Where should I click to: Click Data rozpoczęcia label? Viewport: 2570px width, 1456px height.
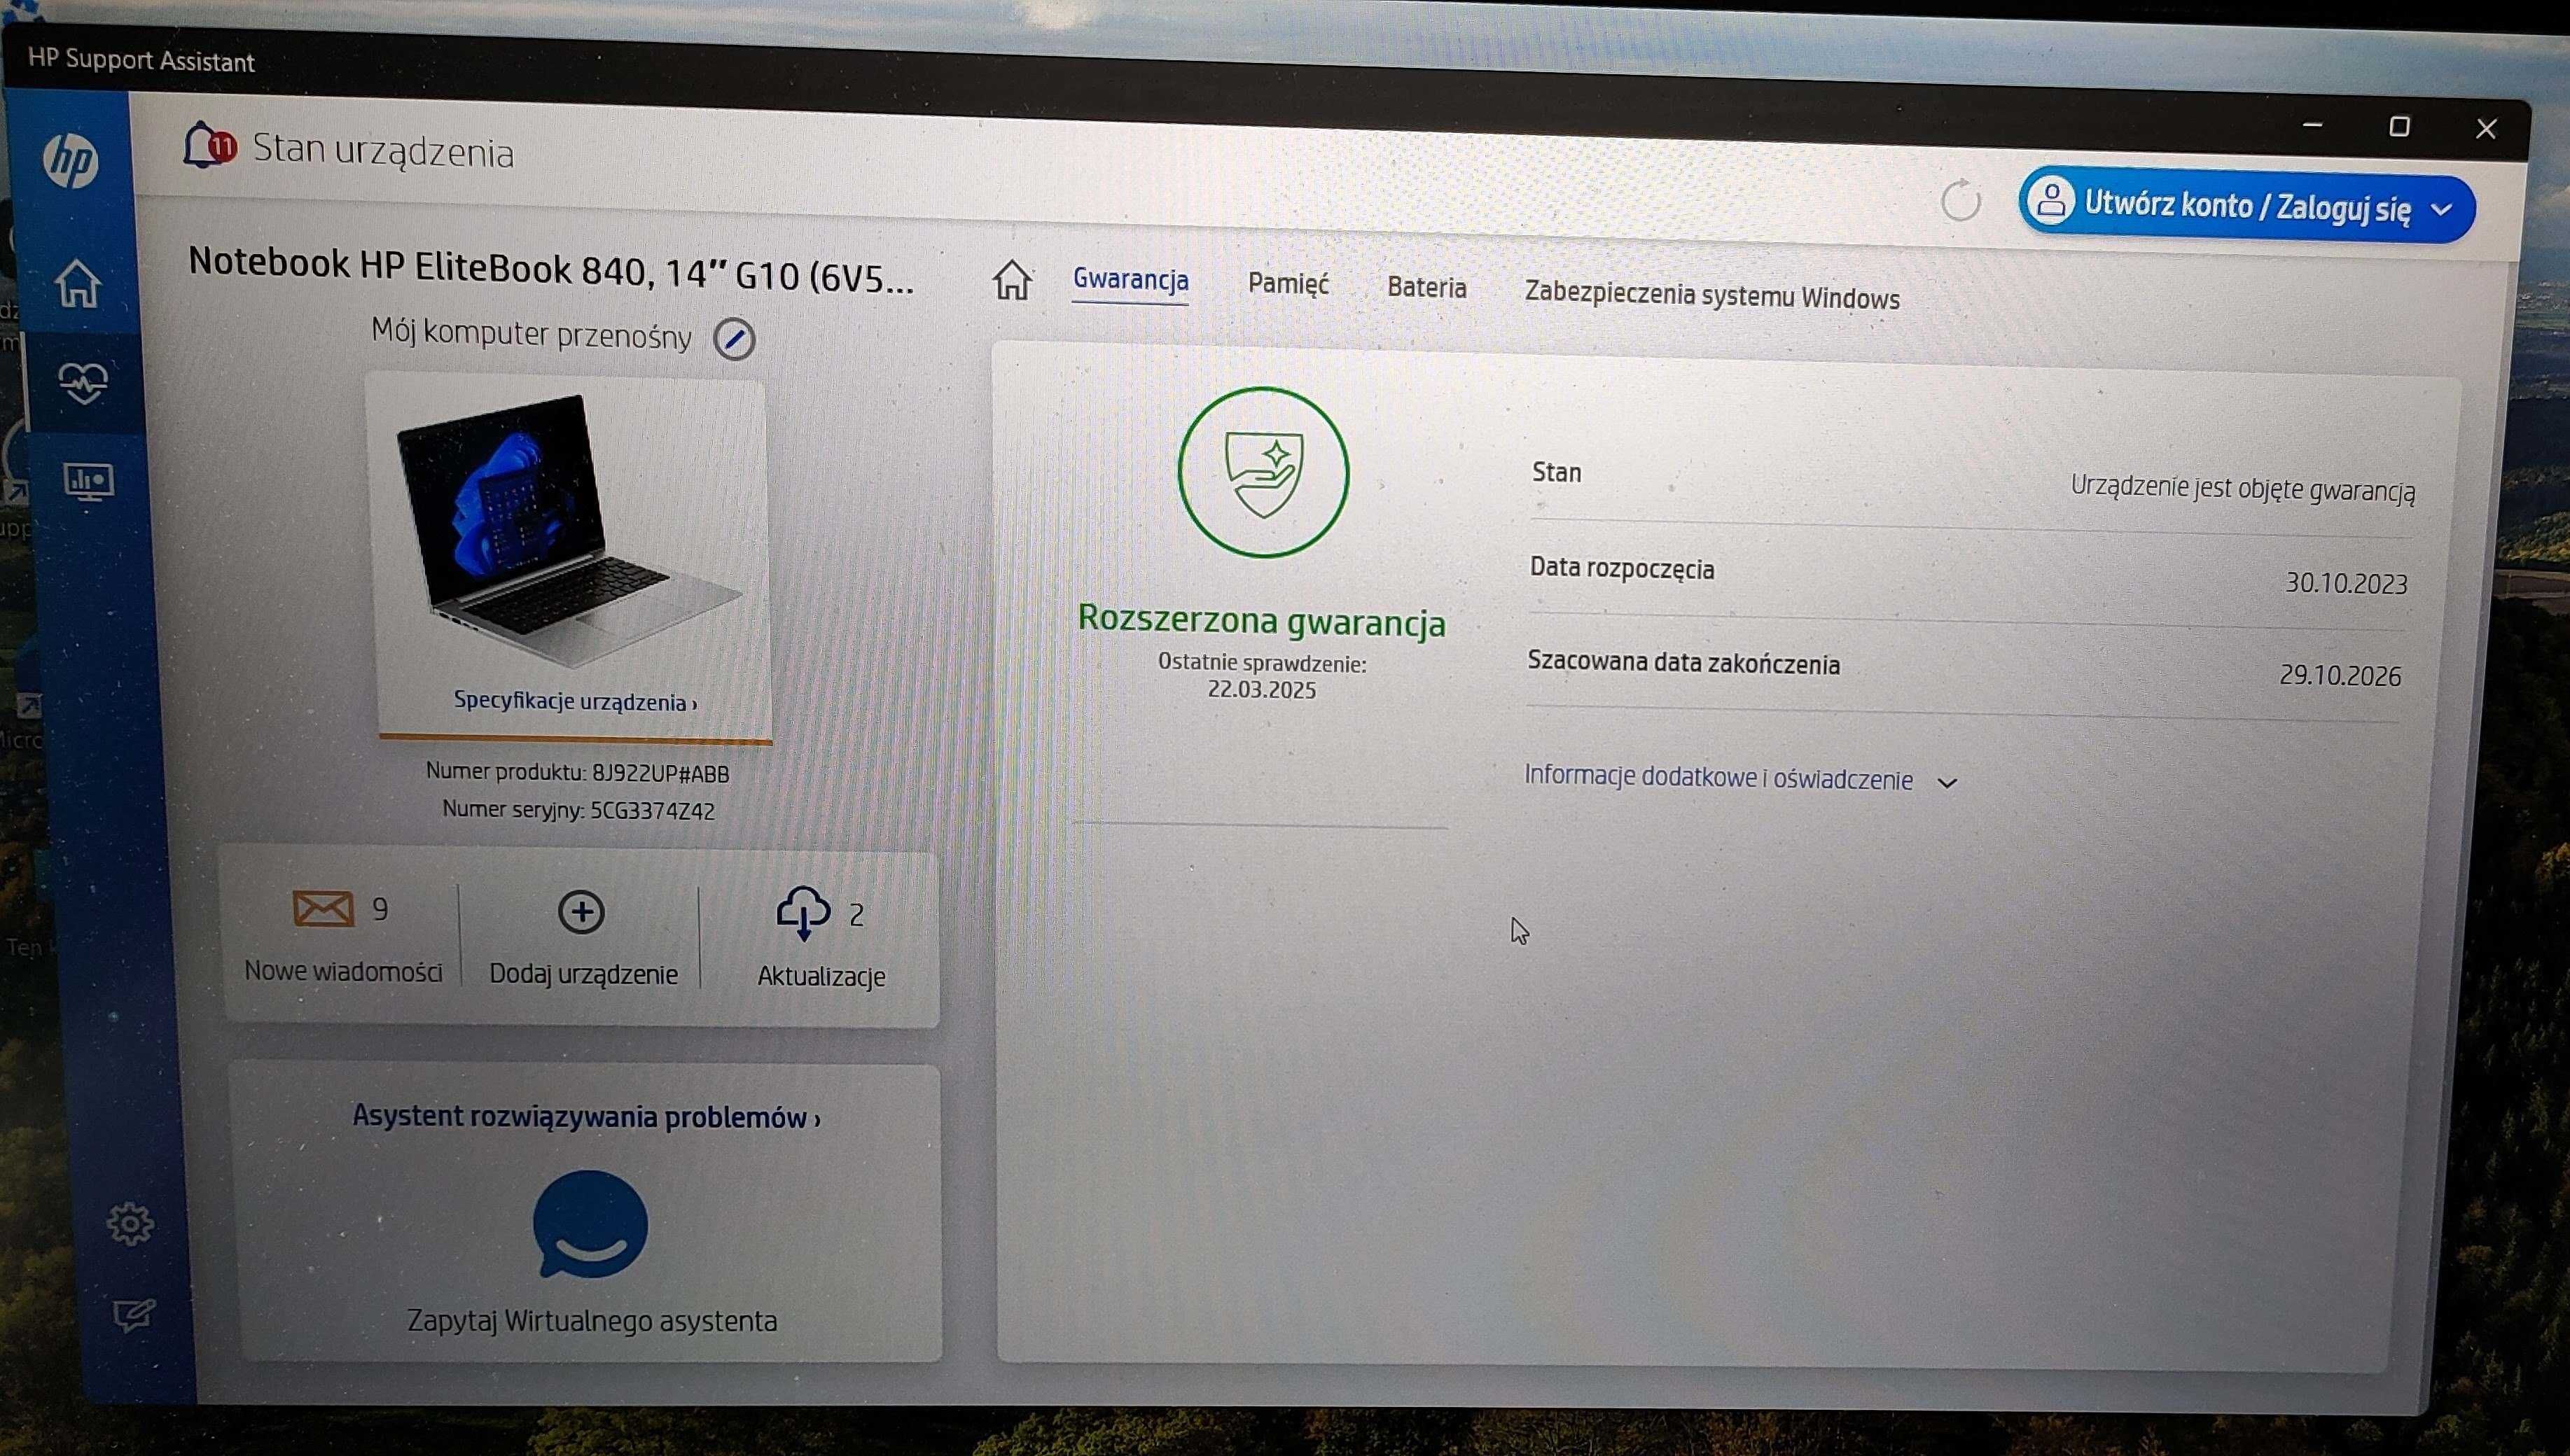pos(1622,568)
